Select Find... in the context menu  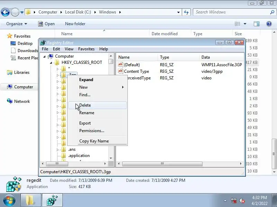click(x=97, y=95)
